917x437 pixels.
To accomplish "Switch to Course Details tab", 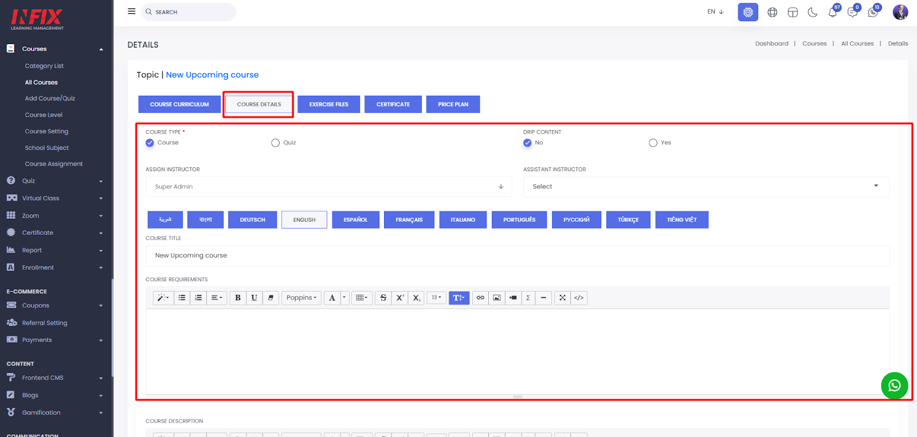I will [x=259, y=104].
